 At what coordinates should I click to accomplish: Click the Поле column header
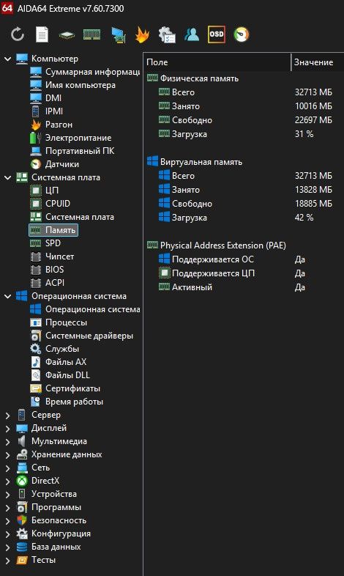tap(217, 62)
